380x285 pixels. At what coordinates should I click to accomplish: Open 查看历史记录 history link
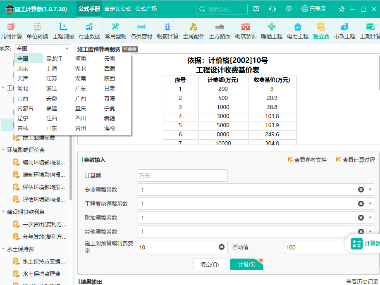(x=362, y=282)
